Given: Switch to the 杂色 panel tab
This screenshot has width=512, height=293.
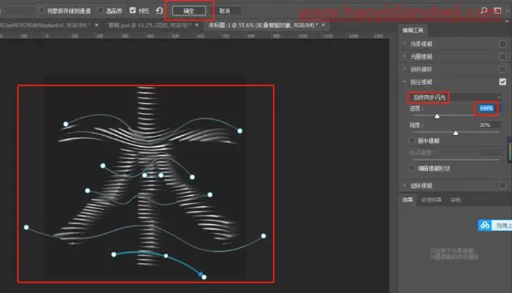Looking at the screenshot, I should point(455,199).
